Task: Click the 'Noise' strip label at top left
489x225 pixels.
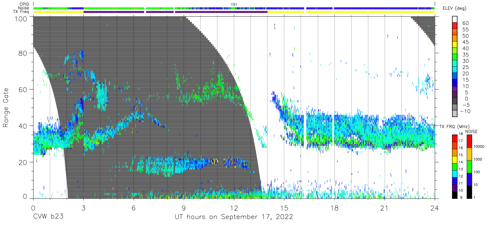Action: tap(24, 8)
